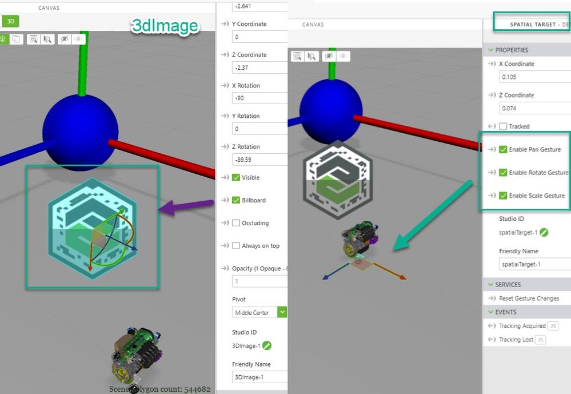
Task: Click binding icon next to X Coordinate
Action: click(x=492, y=63)
